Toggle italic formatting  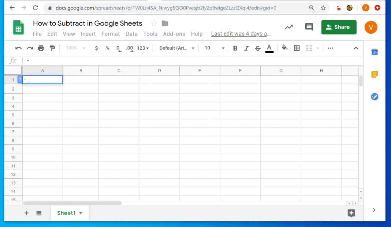[246, 48]
